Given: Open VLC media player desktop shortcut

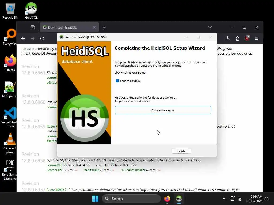Looking at the screenshot, I should (10, 143).
